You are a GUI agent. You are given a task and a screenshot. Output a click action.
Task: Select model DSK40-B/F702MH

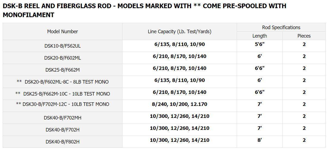[62, 118]
